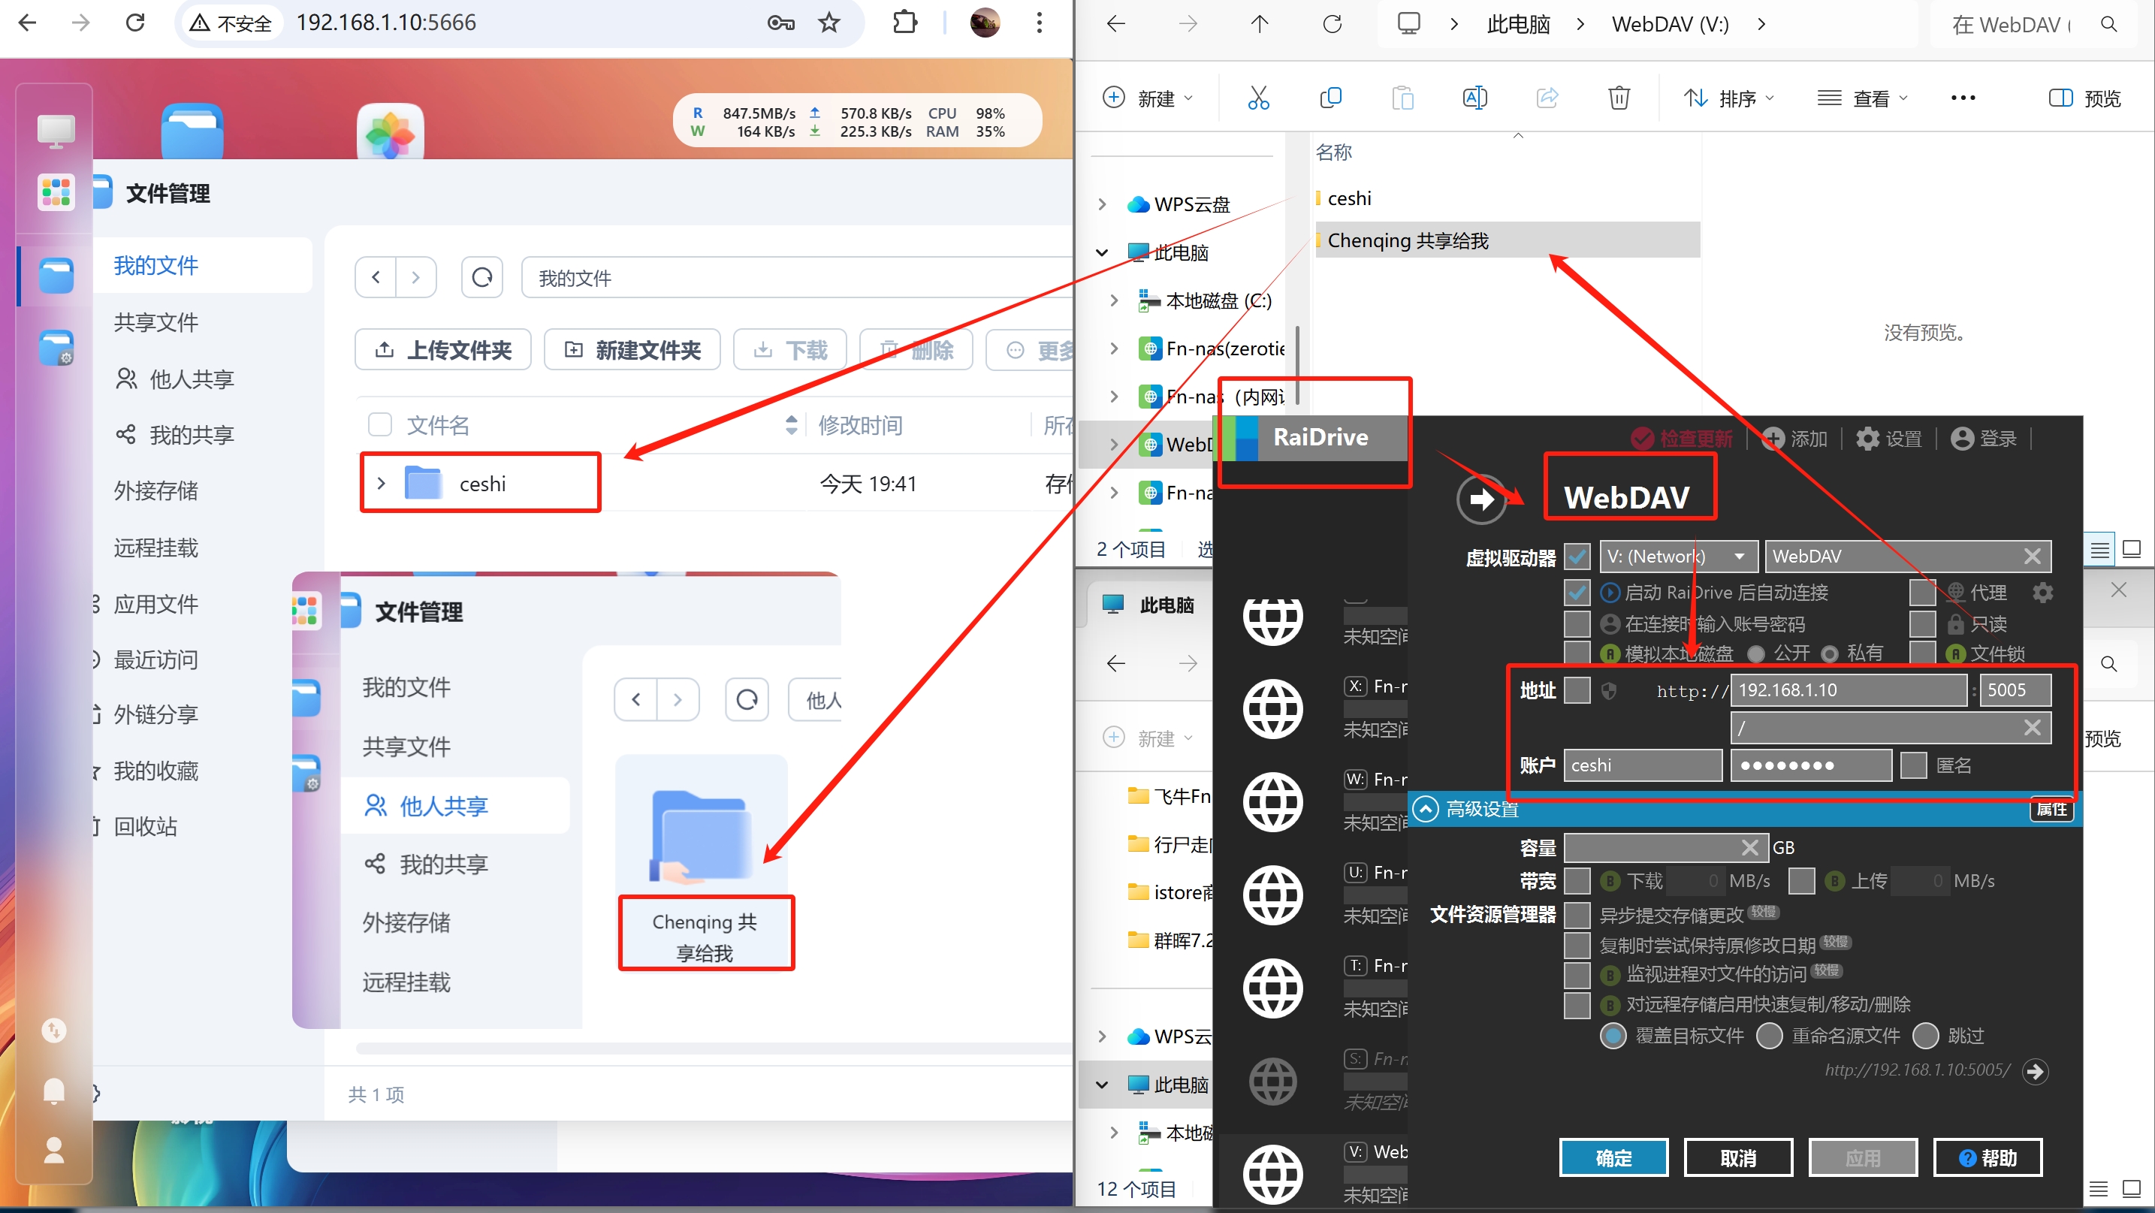This screenshot has height=1213, width=2155.
Task: Open transfer tasks icon in sidebar
Action: click(x=53, y=1030)
